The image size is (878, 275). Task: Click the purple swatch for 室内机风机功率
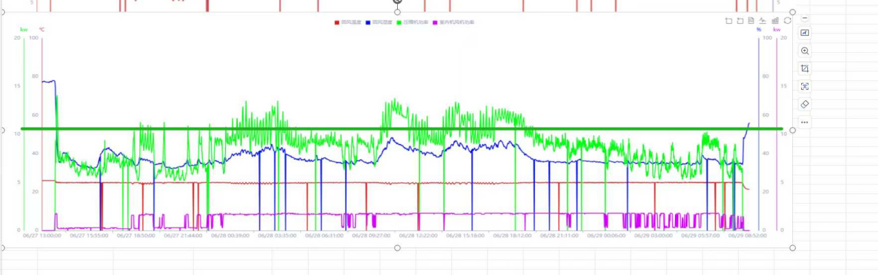(436, 23)
